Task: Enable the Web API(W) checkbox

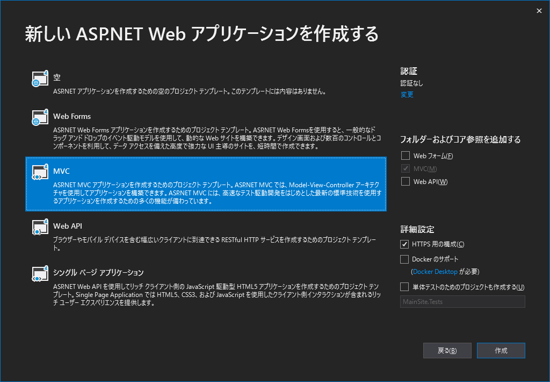Action: (x=406, y=182)
